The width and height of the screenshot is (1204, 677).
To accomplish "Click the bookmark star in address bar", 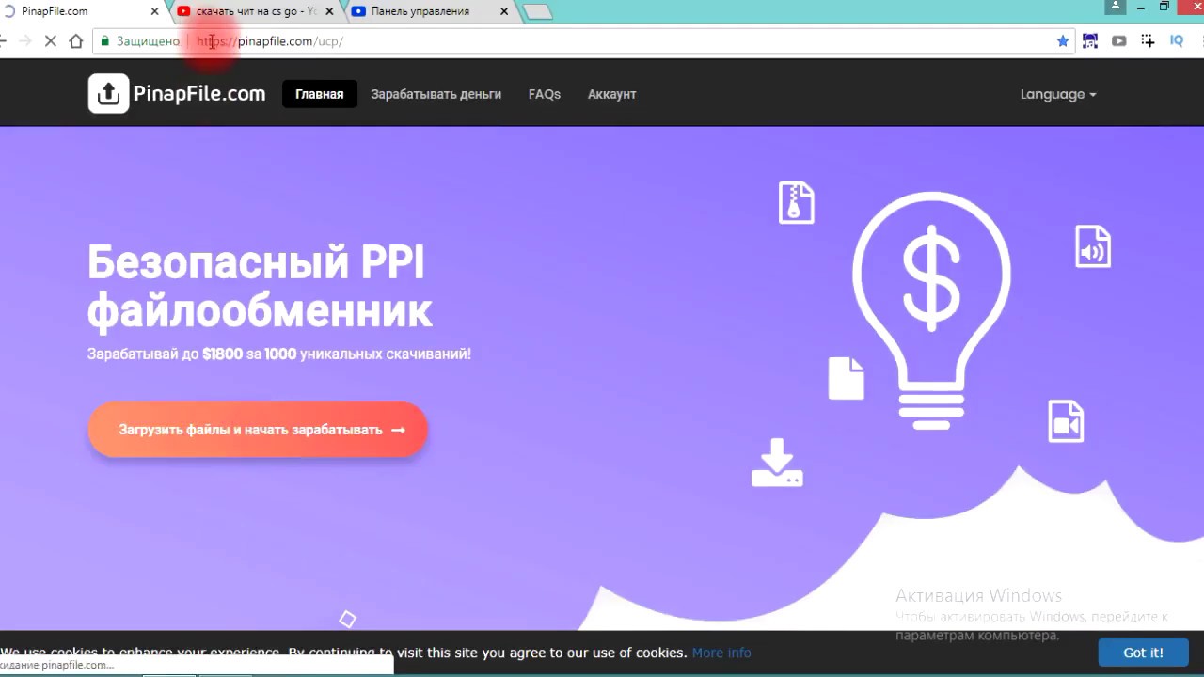I will click(x=1063, y=41).
